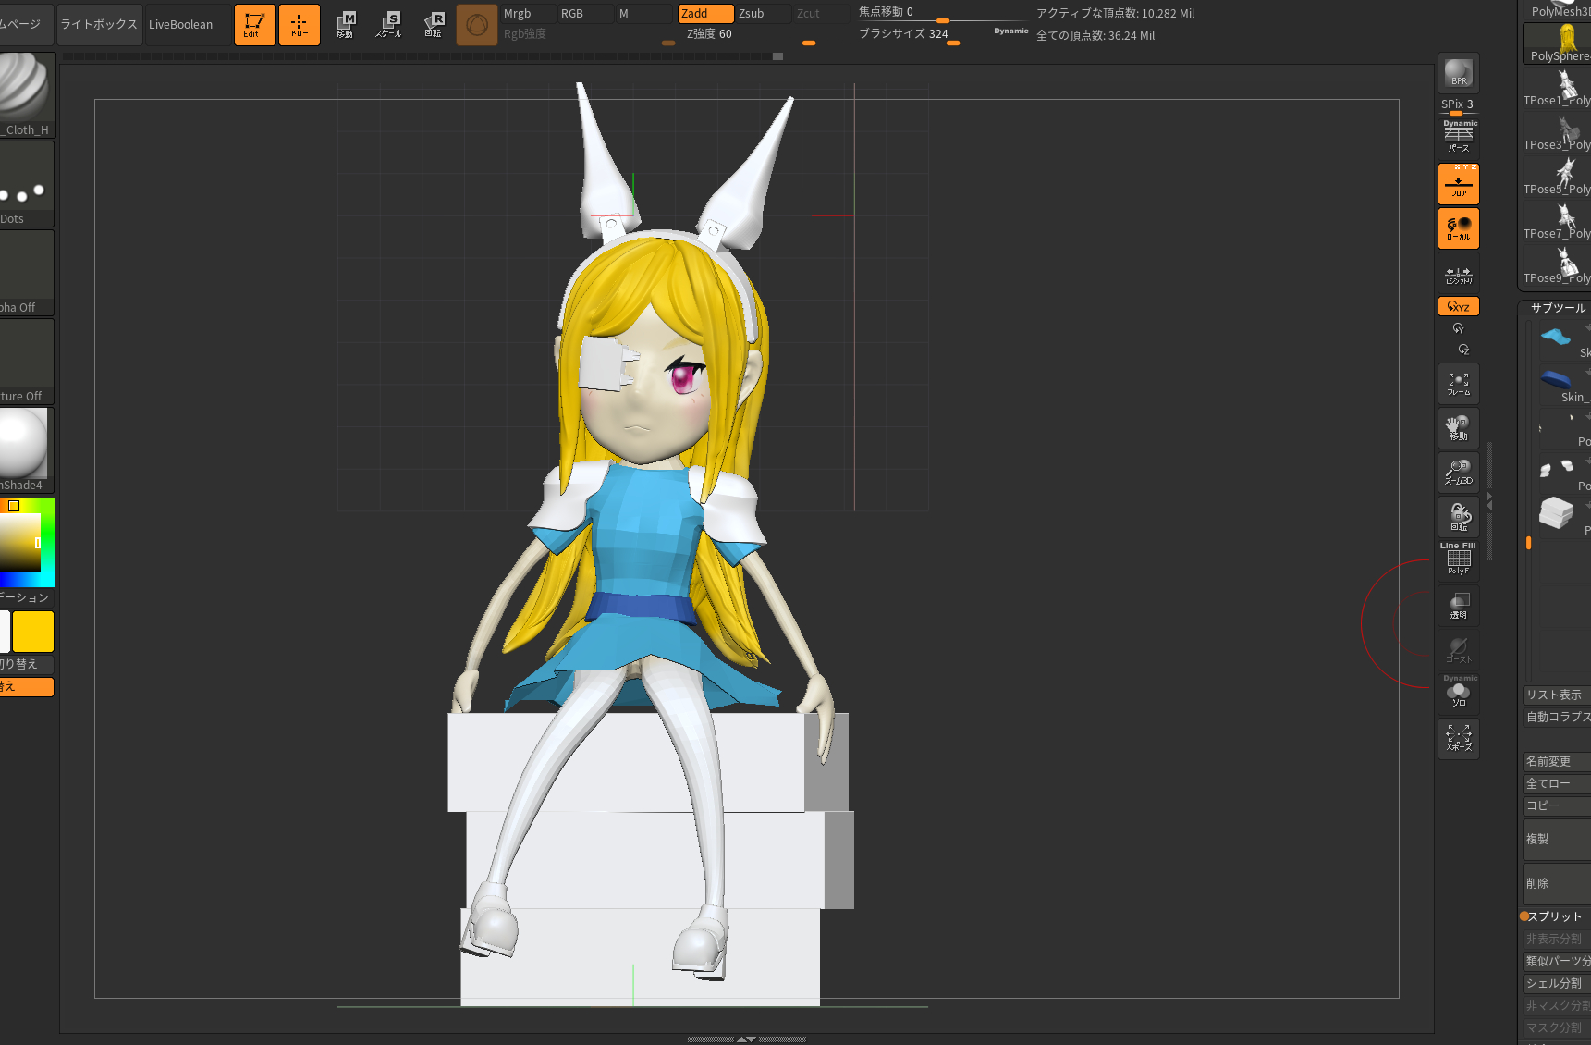1591x1045 pixels.
Task: Render with the BPR button
Action: (x=1458, y=73)
